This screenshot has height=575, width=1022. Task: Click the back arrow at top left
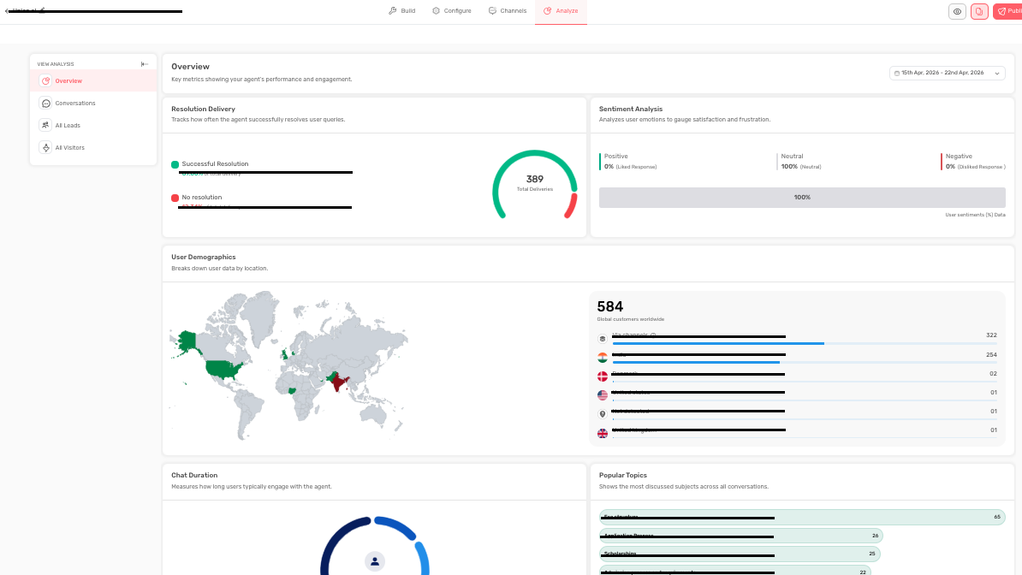[7, 11]
